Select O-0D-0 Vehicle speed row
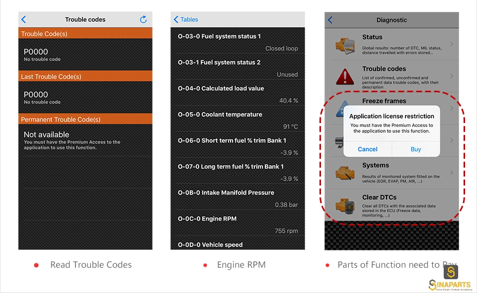Viewport: 477px width, 293px height. coord(238,243)
